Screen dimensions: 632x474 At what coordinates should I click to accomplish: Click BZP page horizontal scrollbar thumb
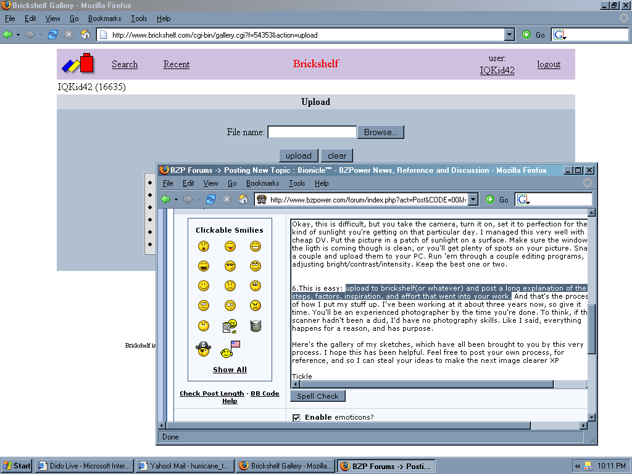348,425
